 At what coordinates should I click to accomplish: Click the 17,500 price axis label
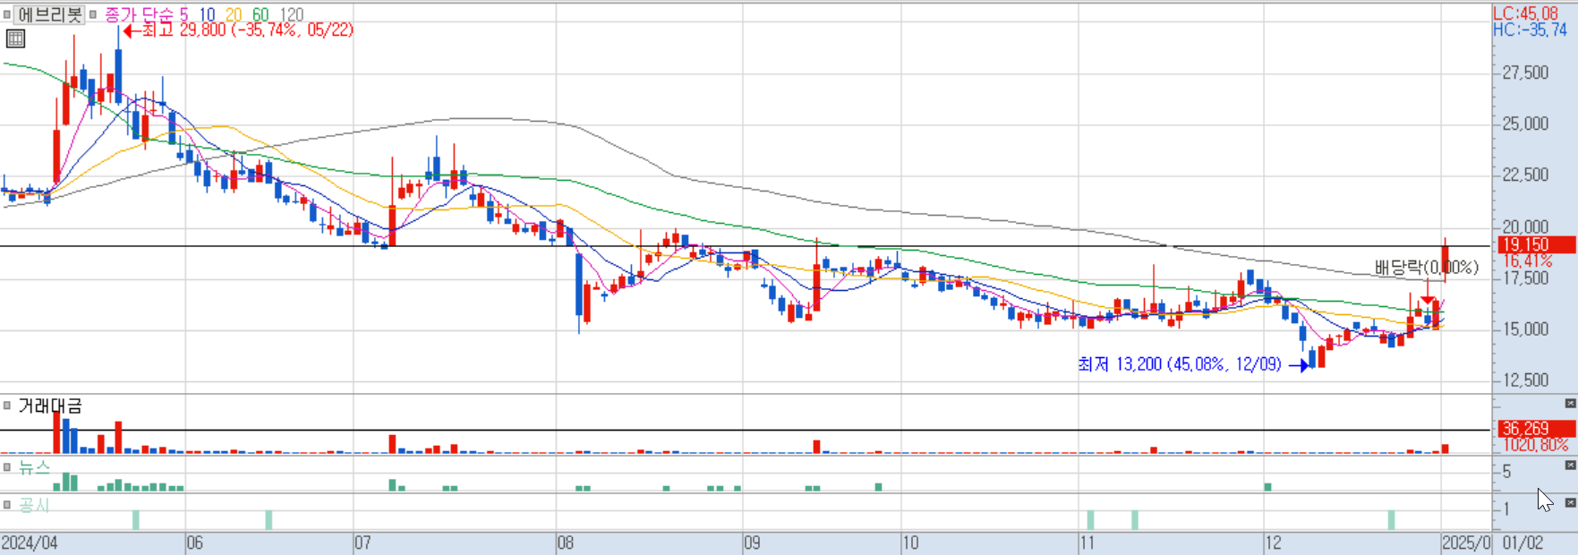1525,278
